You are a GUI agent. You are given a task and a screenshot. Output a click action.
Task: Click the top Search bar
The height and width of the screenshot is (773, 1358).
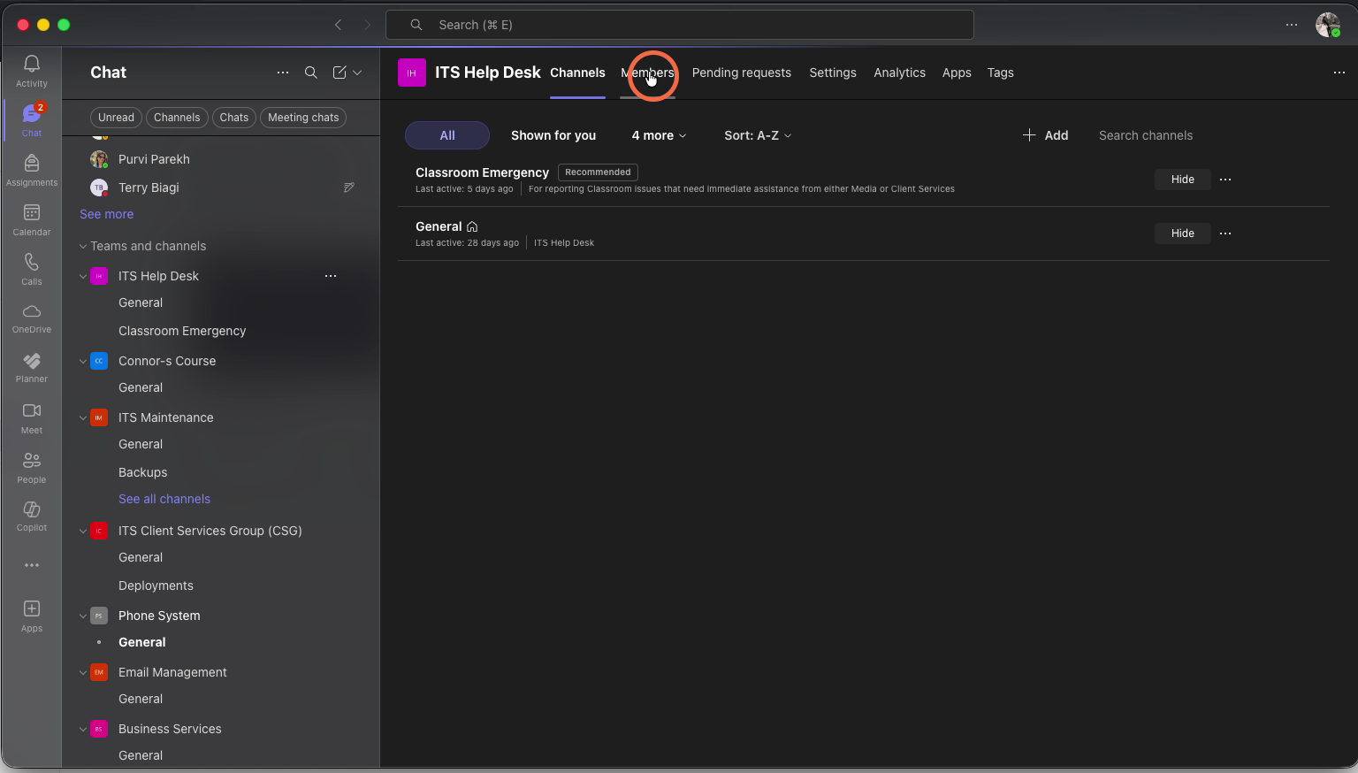[x=679, y=25]
